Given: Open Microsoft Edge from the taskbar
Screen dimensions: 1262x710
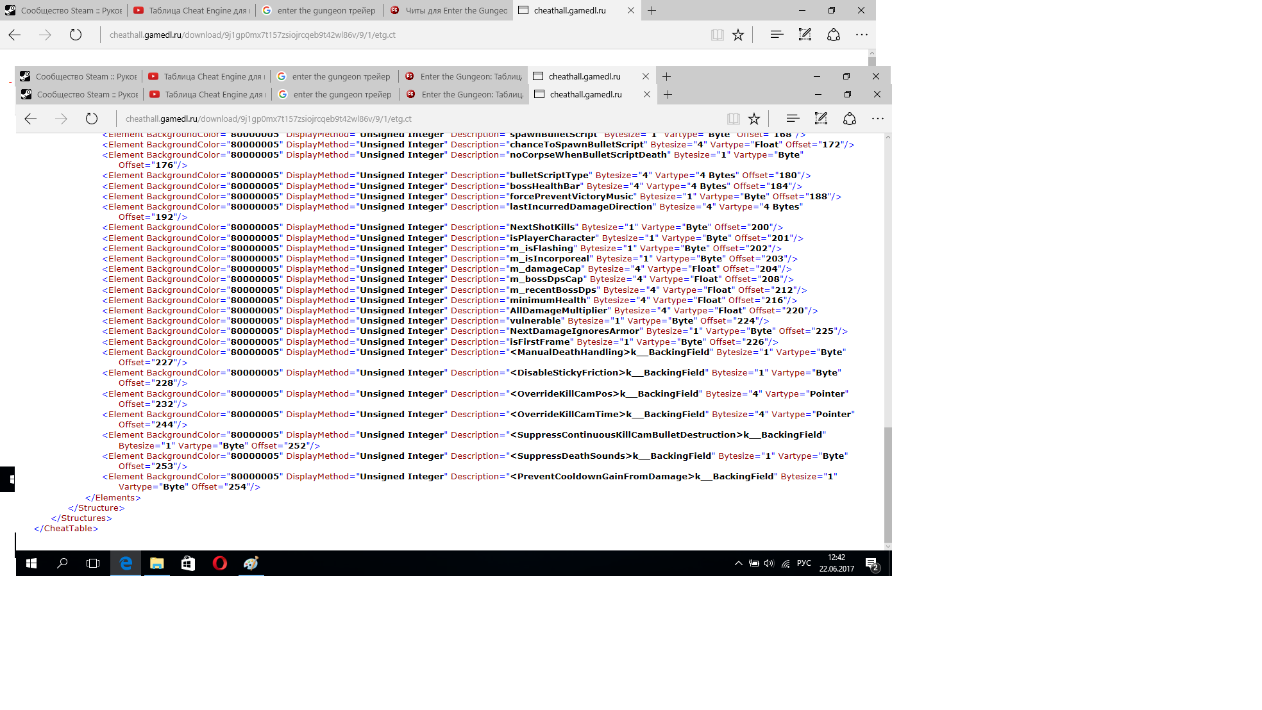Looking at the screenshot, I should (126, 563).
